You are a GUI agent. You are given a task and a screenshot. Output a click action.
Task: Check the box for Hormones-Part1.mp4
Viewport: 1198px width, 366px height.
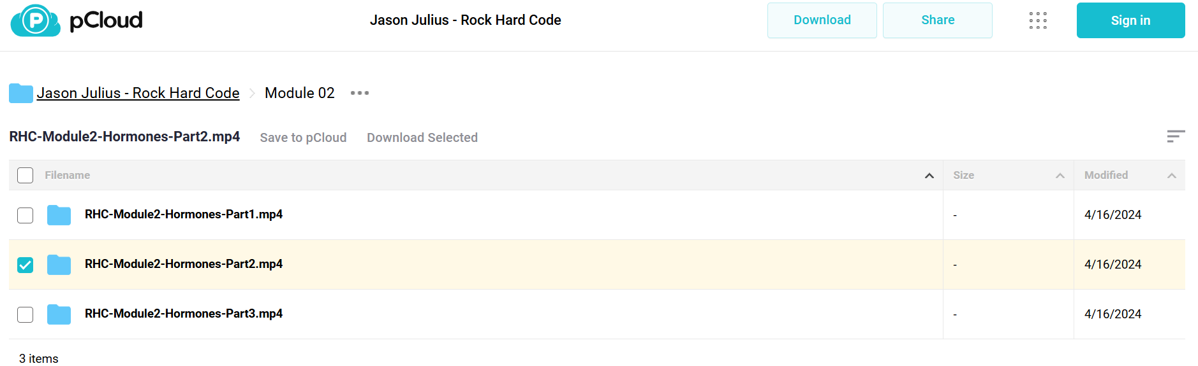click(x=25, y=215)
